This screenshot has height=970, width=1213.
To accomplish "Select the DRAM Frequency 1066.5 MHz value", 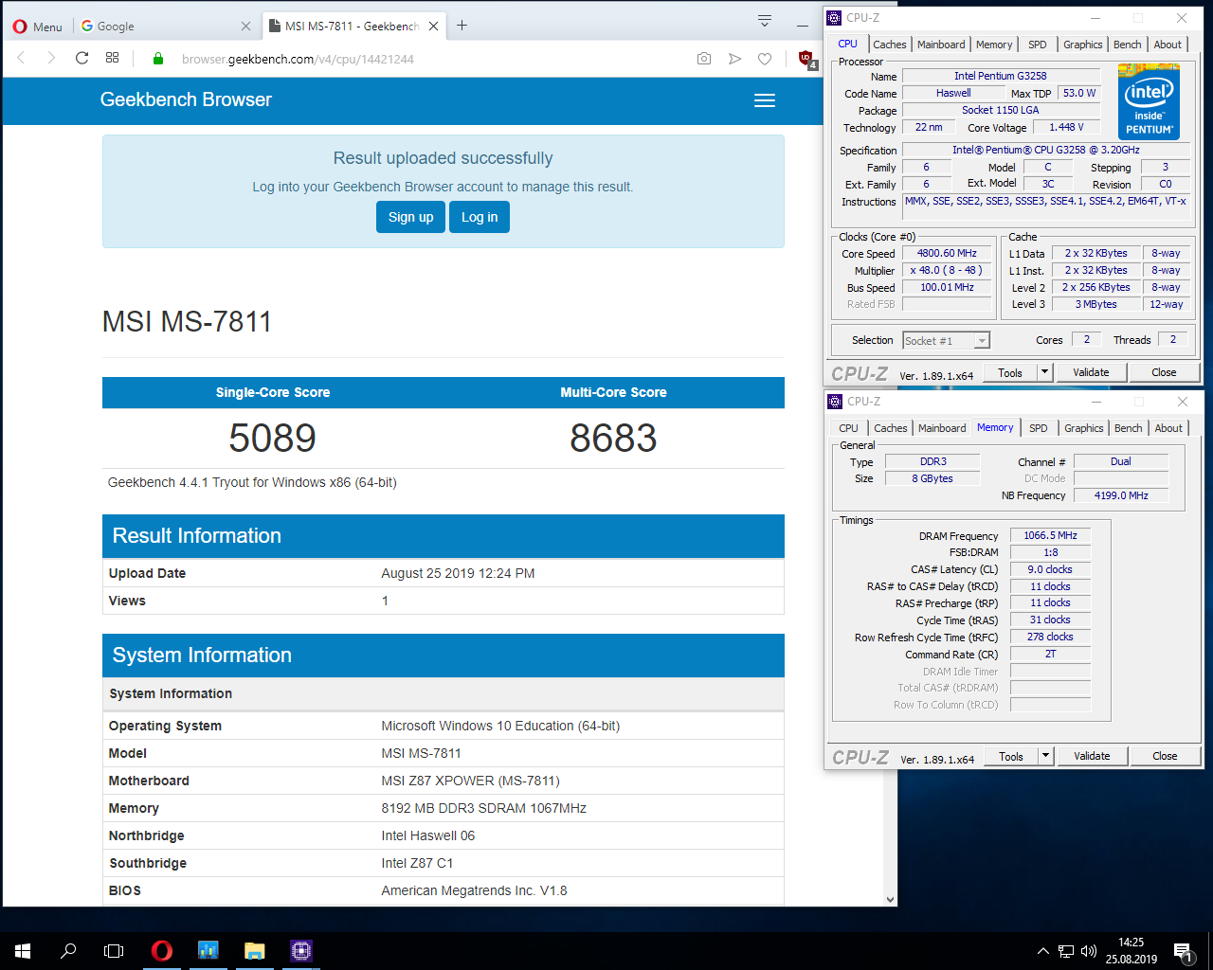I will 1050,535.
